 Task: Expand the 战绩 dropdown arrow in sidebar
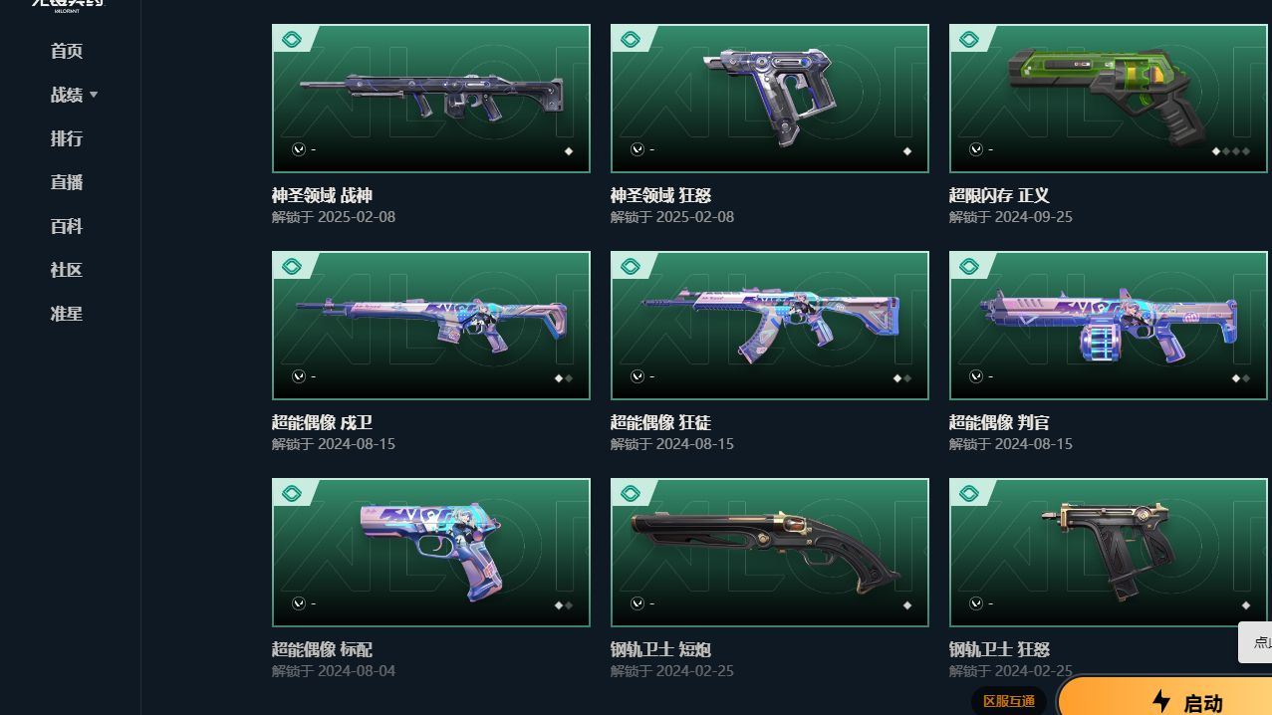pyautogui.click(x=94, y=95)
